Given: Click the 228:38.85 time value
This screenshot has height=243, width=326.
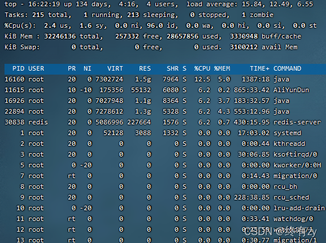Looking at the screenshot, I should coord(251,197).
